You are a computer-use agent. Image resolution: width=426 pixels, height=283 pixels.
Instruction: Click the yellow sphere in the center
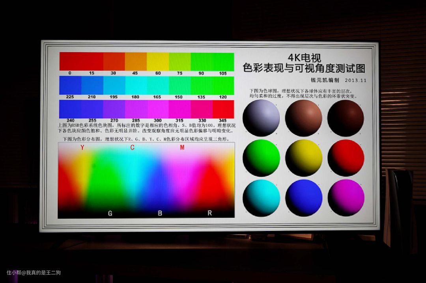304,158
